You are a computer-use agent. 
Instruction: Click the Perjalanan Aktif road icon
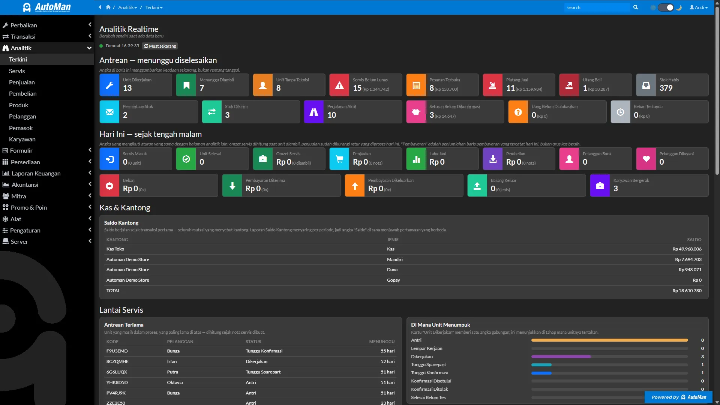coord(314,112)
